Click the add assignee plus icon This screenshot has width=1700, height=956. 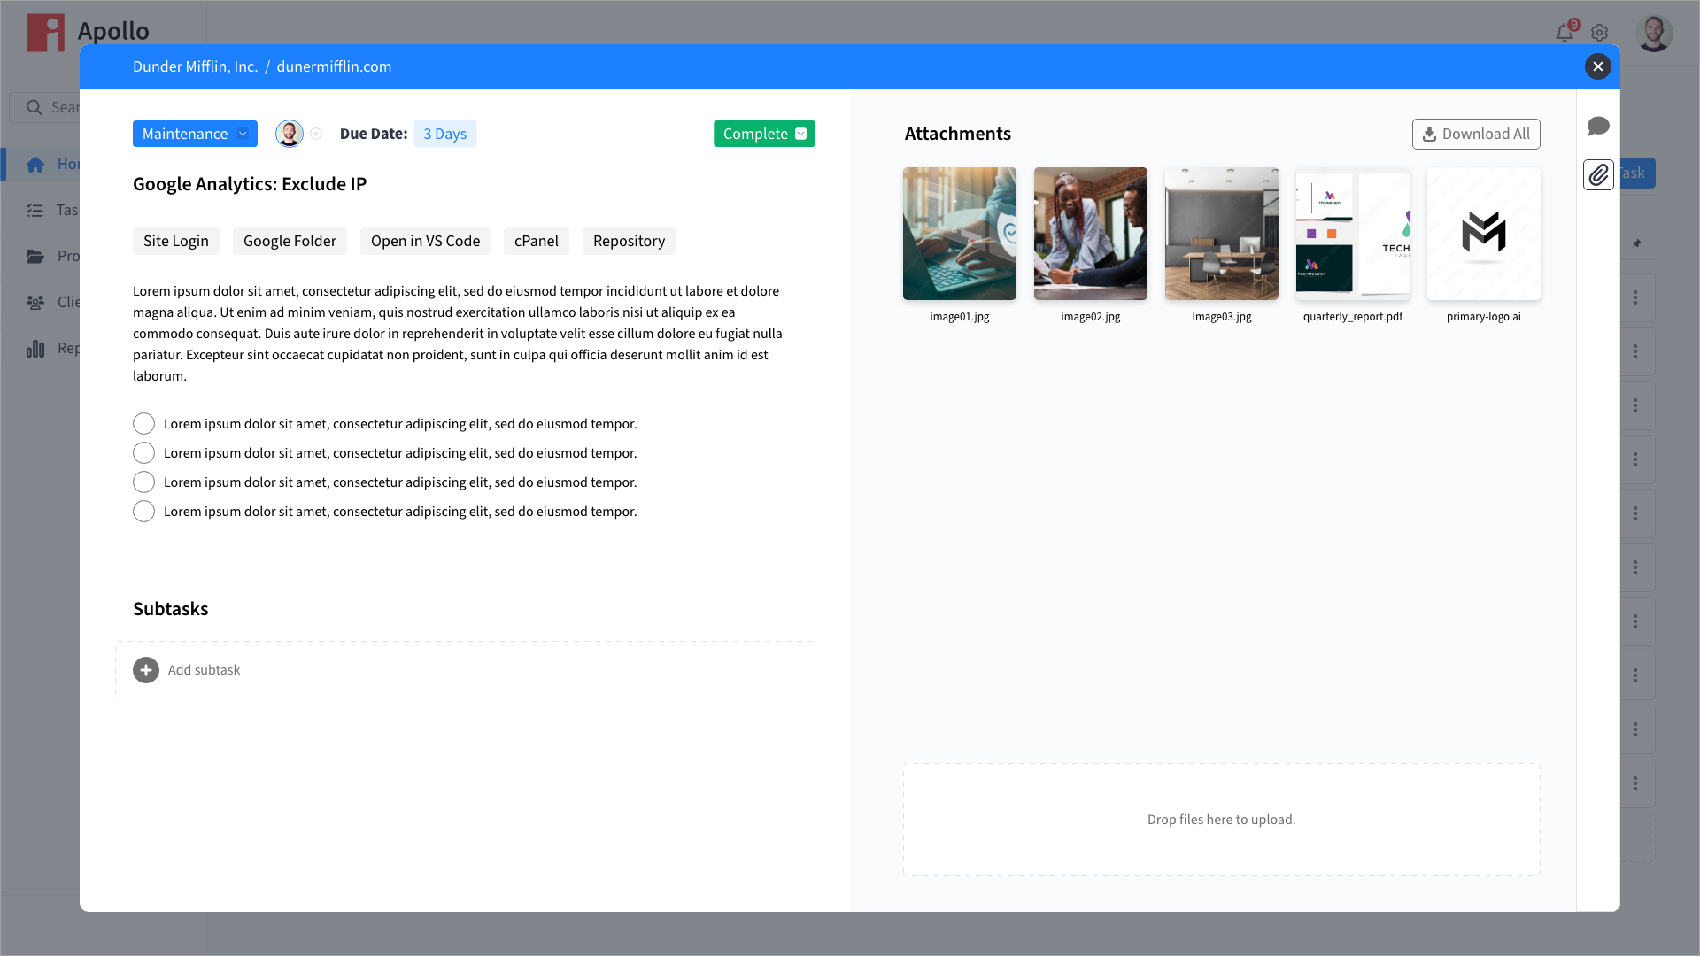click(316, 134)
